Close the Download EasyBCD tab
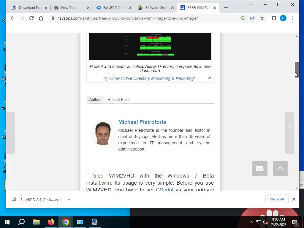Viewport: 304px width, 228px height. (46, 8)
